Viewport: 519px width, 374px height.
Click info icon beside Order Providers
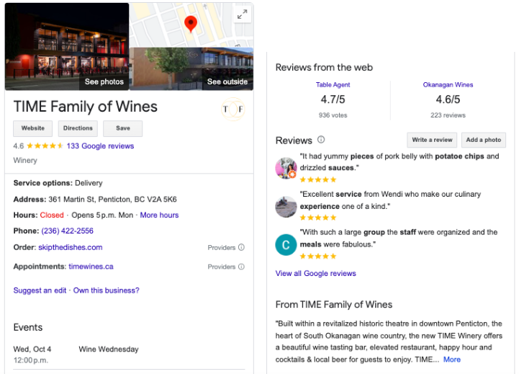[241, 248]
